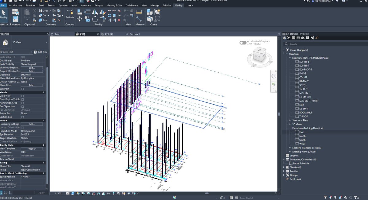Switch to the Architecture ribbon tab
Viewport: 368px width, 200px height.
pyautogui.click(x=15, y=6)
